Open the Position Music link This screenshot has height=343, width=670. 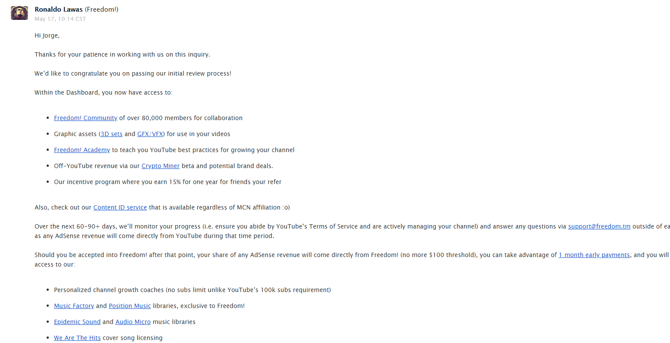(x=130, y=306)
